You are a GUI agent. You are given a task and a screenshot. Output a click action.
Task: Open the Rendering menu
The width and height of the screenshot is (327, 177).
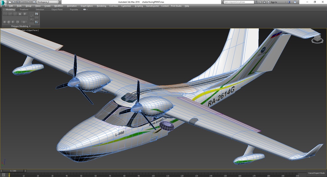[x=101, y=6]
